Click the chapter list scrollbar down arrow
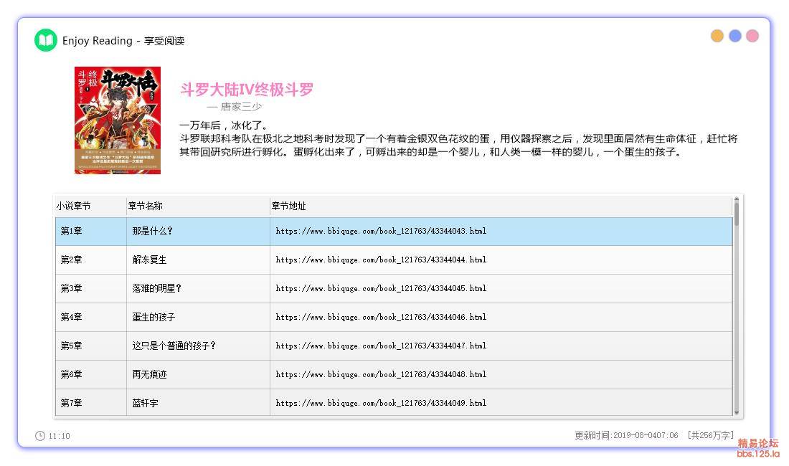Screen dimensions: 789x466 point(736,413)
